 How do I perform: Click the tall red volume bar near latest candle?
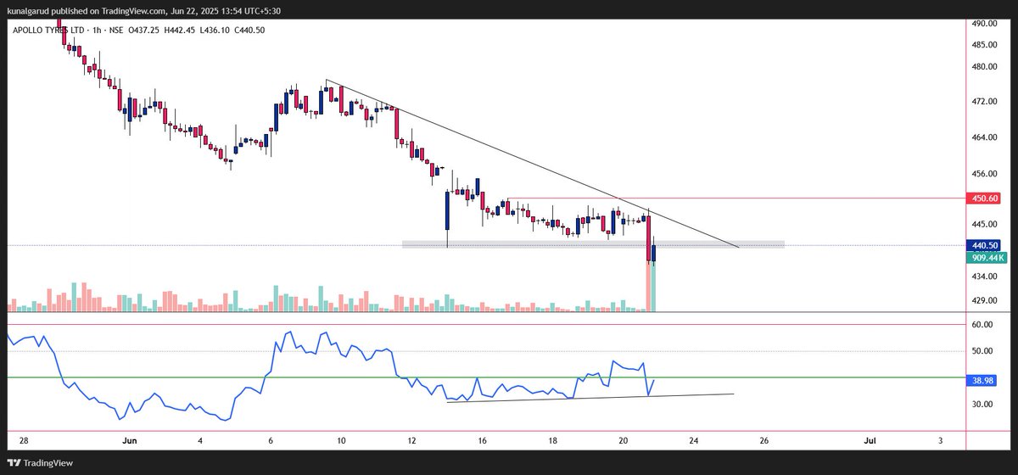647,287
